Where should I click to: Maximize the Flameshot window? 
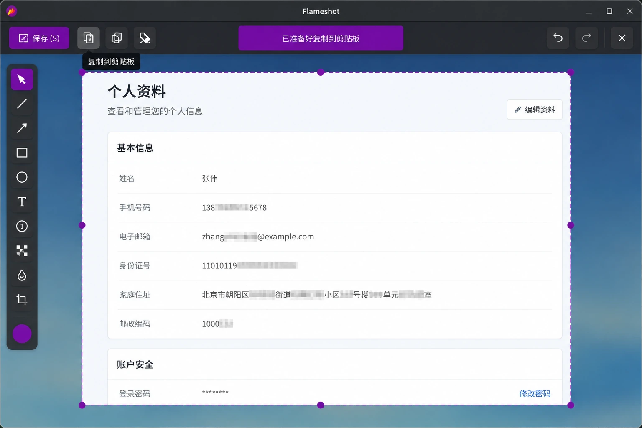click(x=609, y=11)
